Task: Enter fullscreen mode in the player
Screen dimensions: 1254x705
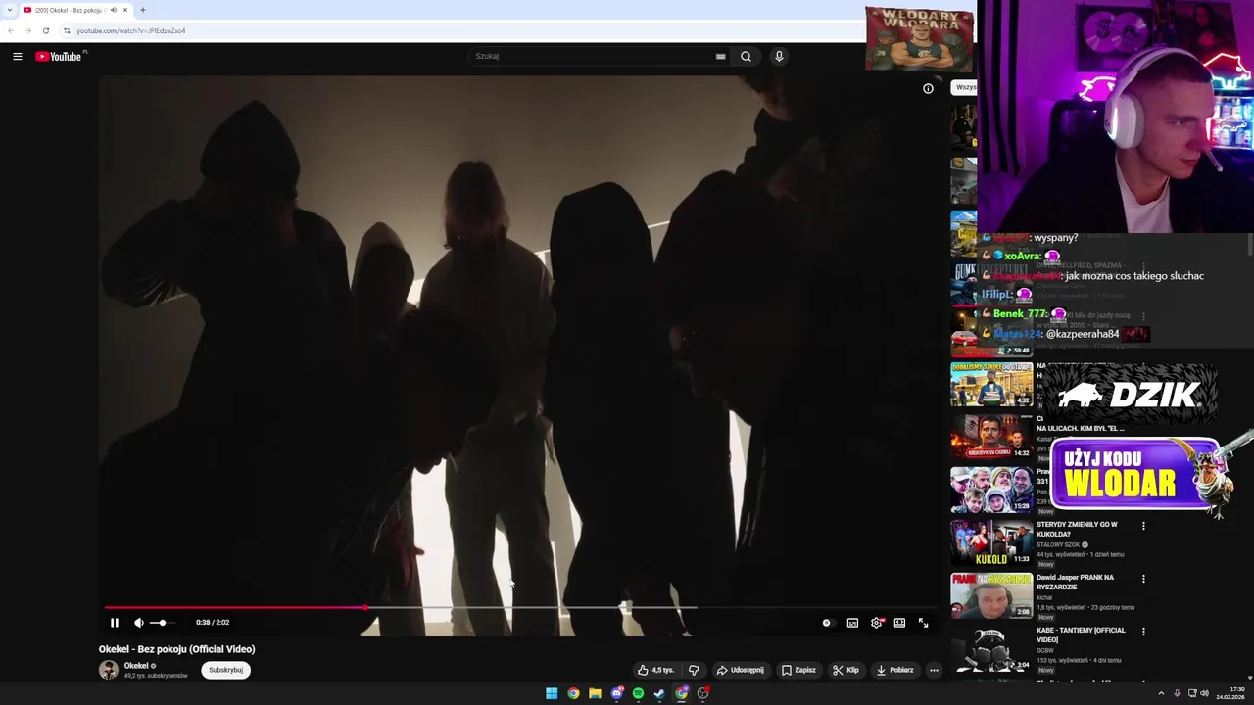Action: [923, 623]
